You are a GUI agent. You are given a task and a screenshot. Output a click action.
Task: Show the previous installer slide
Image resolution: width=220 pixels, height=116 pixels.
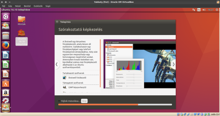tap(57, 64)
